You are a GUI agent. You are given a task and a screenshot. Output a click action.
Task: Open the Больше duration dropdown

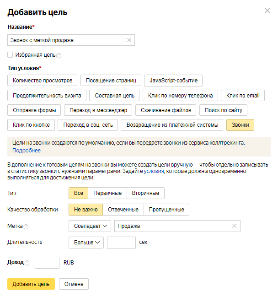pyautogui.click(x=86, y=242)
